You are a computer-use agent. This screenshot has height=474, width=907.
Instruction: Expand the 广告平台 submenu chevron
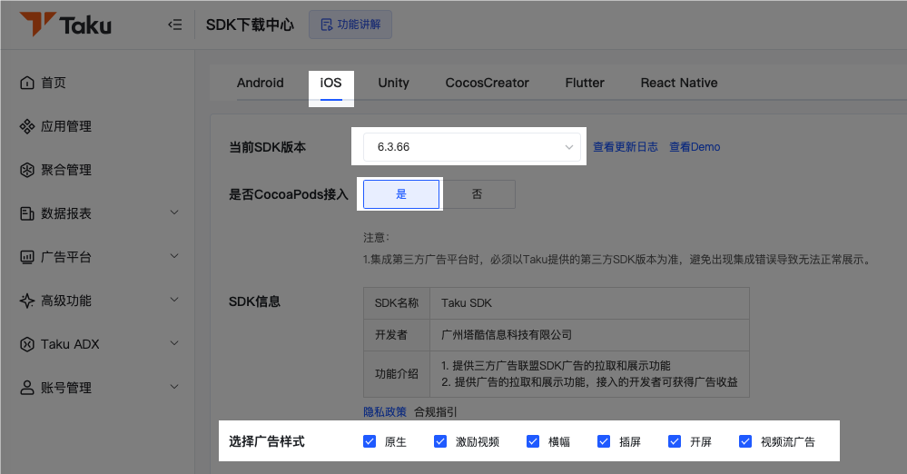pos(174,256)
